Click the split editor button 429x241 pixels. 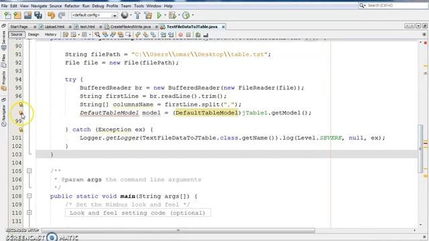click(424, 35)
